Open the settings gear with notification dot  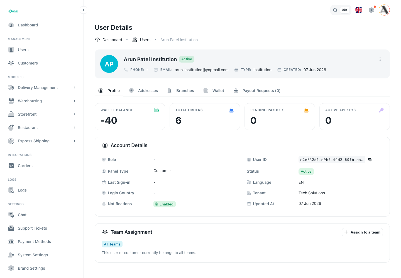pos(371,10)
